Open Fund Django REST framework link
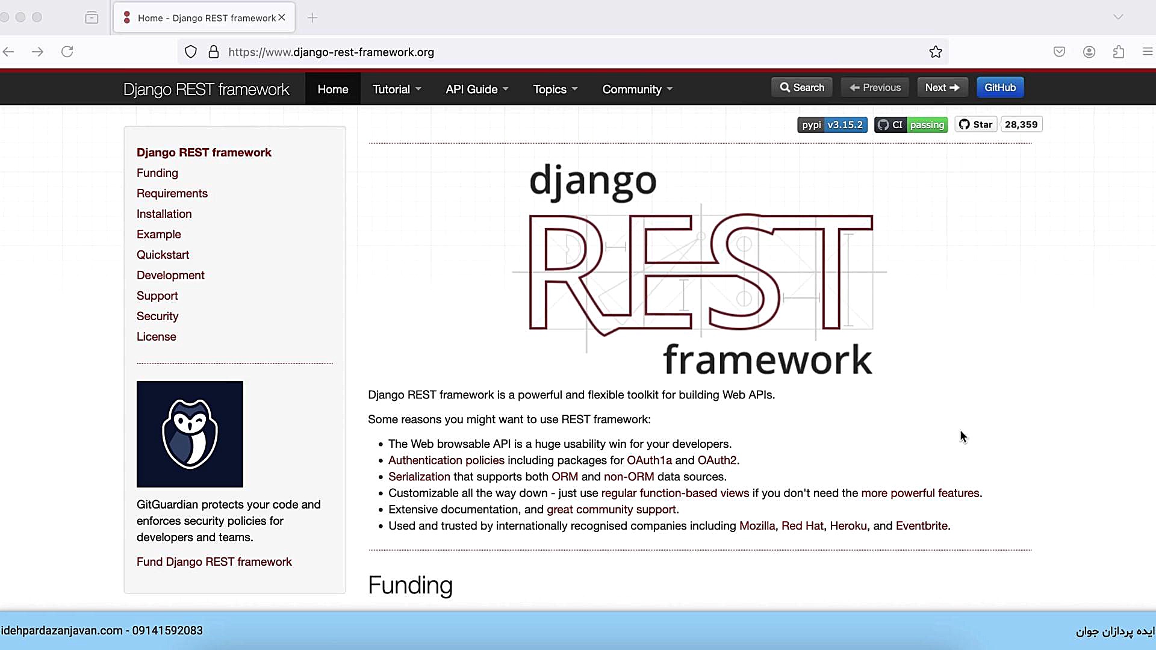 (x=214, y=562)
